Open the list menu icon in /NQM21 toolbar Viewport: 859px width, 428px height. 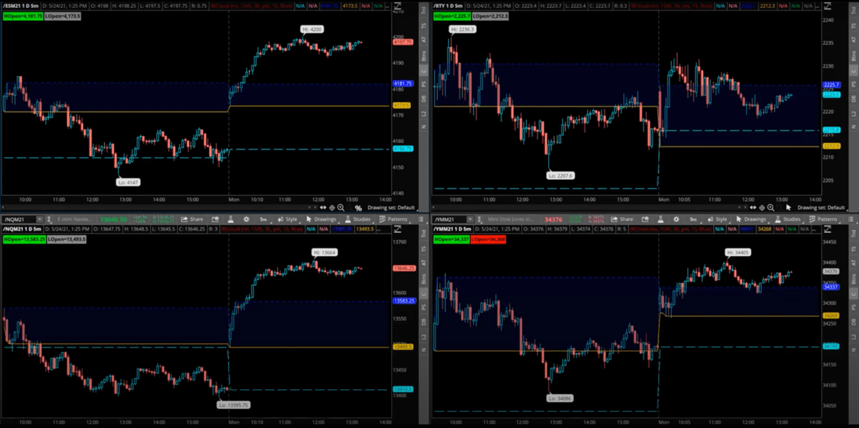(421, 219)
